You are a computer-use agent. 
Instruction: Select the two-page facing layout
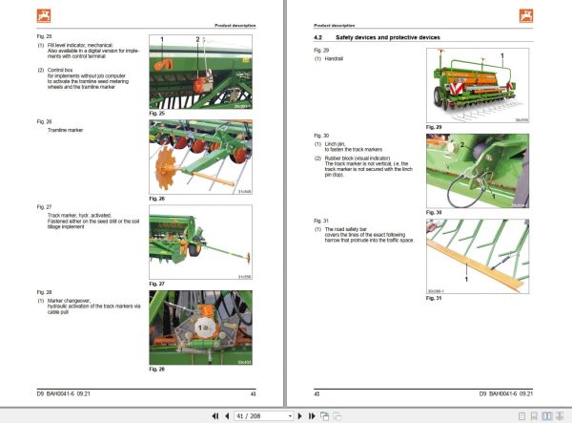pos(547,416)
